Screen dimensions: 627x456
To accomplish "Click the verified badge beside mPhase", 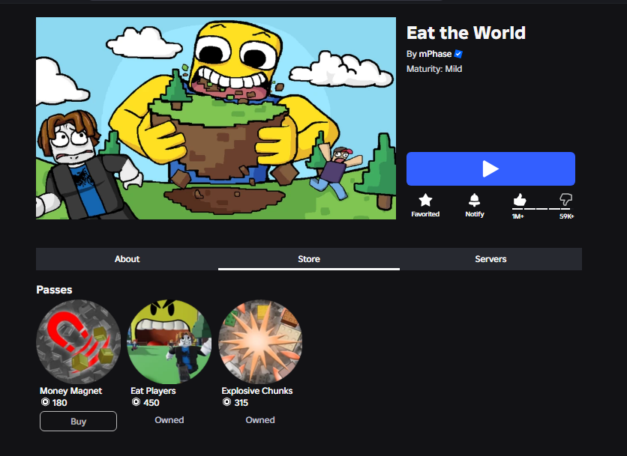I will click(x=458, y=54).
